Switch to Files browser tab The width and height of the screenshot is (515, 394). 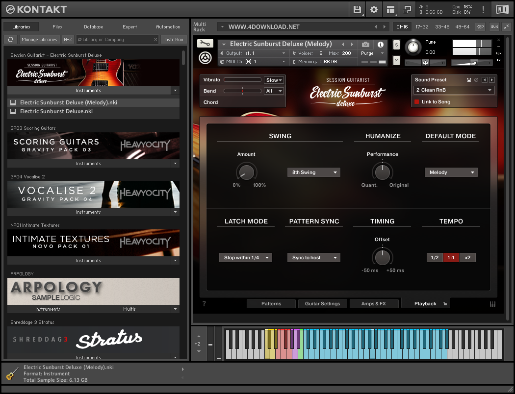[x=57, y=26]
